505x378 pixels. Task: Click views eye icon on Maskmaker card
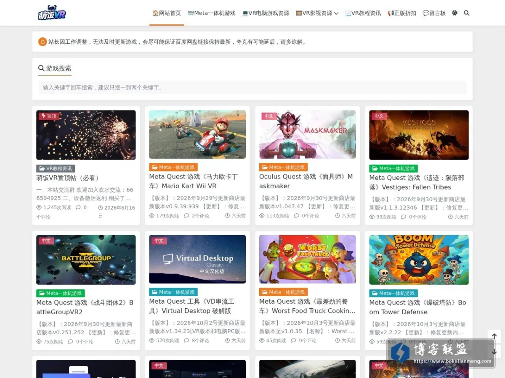click(262, 215)
